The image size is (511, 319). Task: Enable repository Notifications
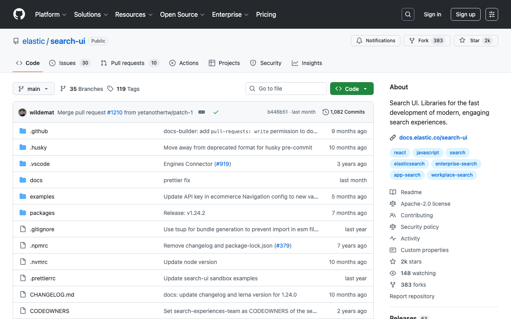375,40
